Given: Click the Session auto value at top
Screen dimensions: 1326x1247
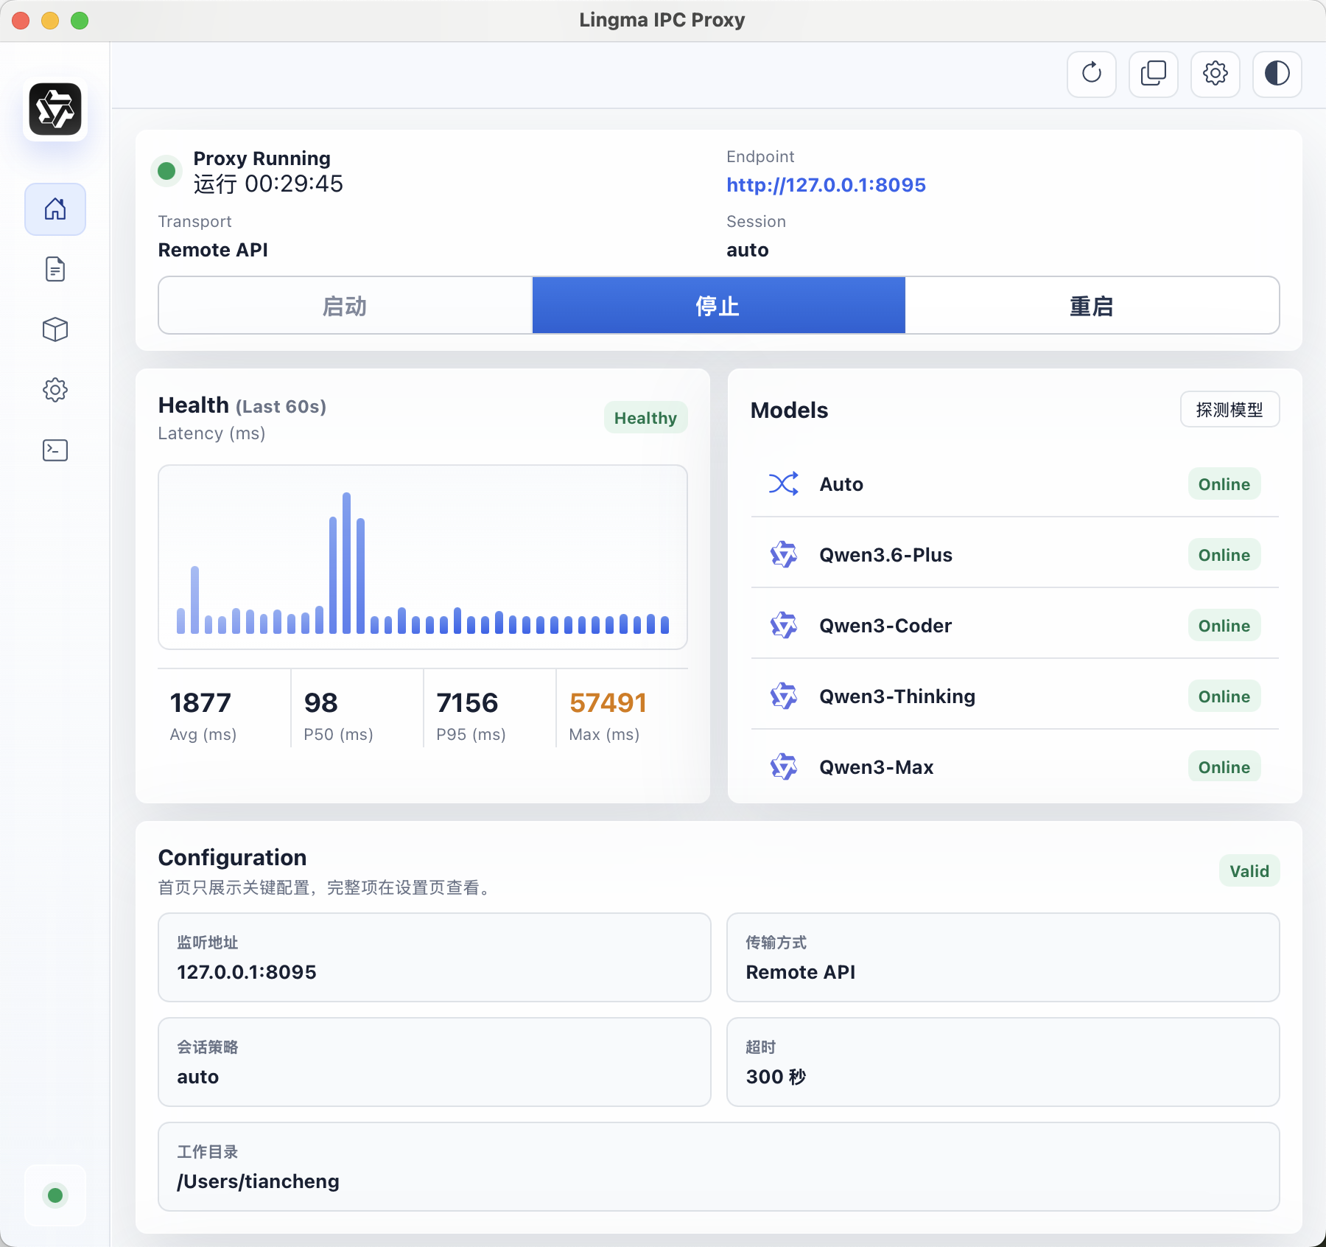Looking at the screenshot, I should click(x=748, y=251).
